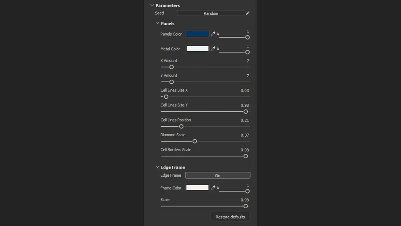Click the Y Amount slider handle
The width and height of the screenshot is (401, 226).
[x=171, y=82]
